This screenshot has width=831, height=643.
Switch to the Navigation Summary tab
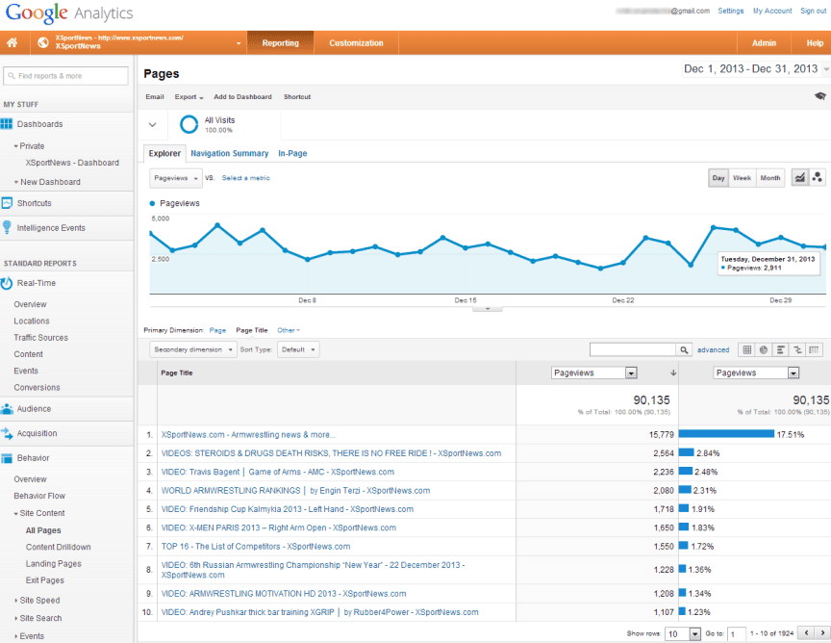(x=230, y=153)
